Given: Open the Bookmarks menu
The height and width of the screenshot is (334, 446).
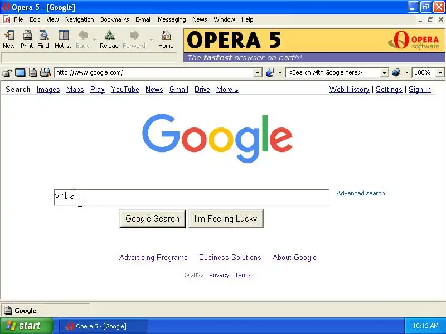Looking at the screenshot, I should pos(115,19).
